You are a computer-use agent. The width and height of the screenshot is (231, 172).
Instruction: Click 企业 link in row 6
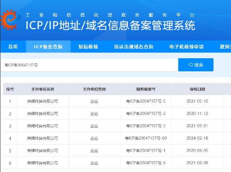(x=94, y=163)
